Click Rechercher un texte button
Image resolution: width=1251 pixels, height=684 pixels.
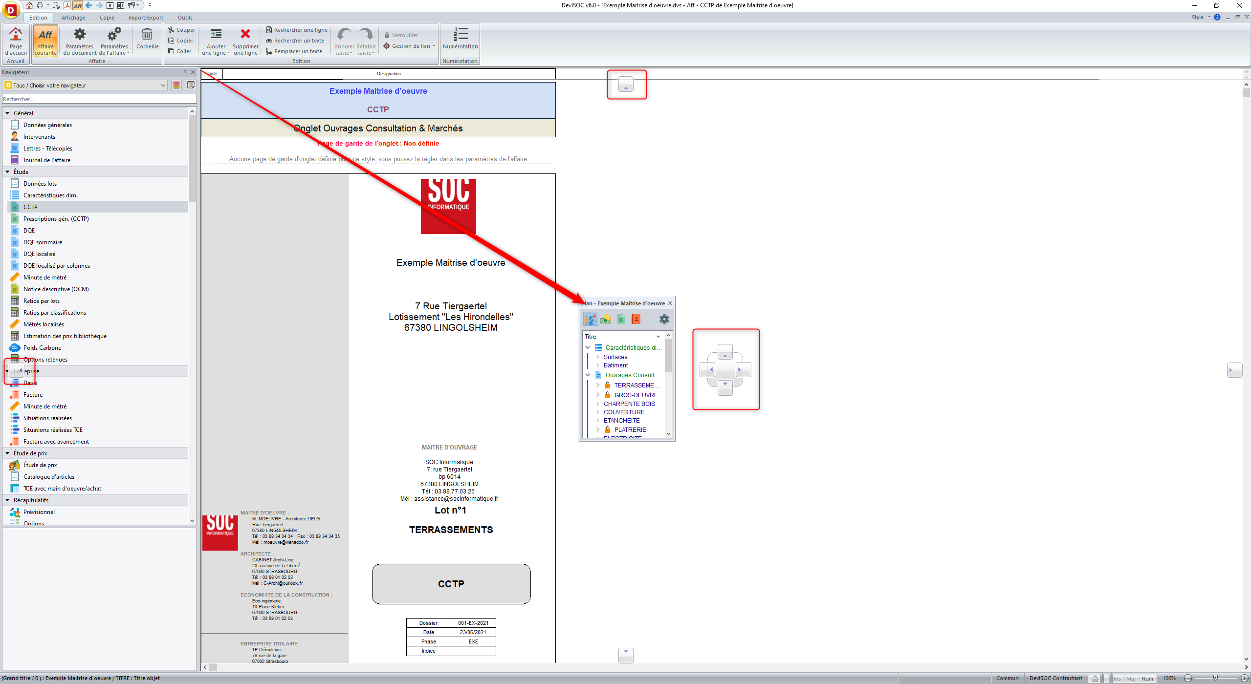pos(295,41)
